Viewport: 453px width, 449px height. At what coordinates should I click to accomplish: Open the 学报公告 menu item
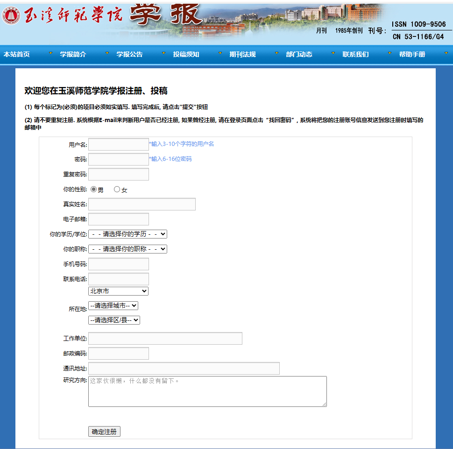coord(128,54)
